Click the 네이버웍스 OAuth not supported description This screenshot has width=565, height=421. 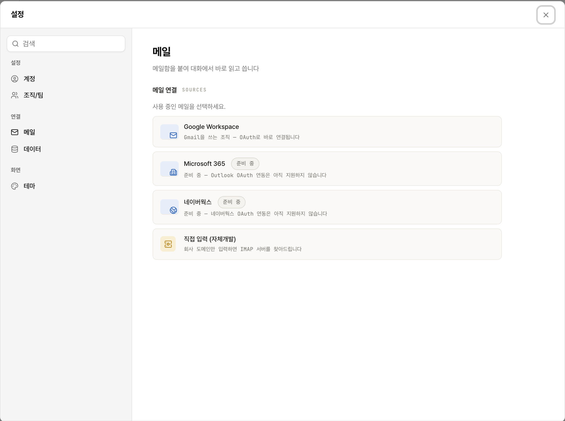coord(256,214)
